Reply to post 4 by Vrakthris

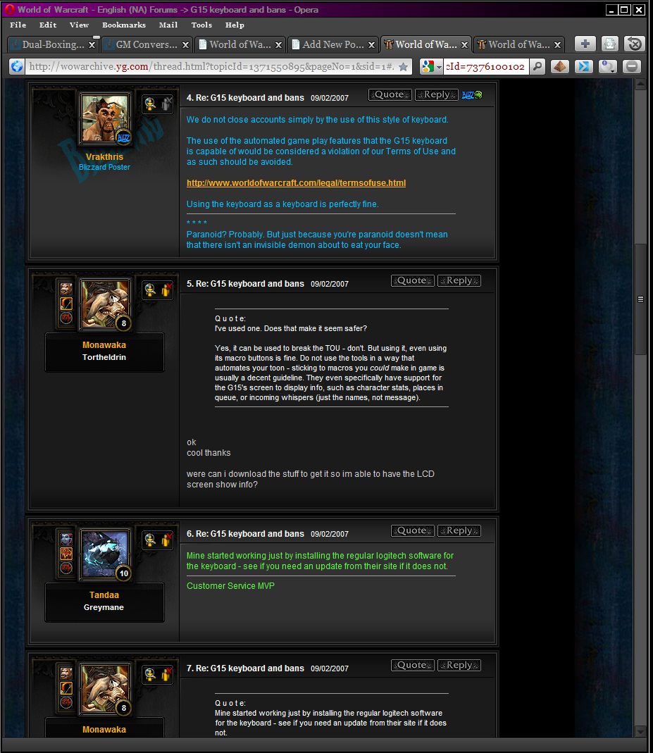436,94
